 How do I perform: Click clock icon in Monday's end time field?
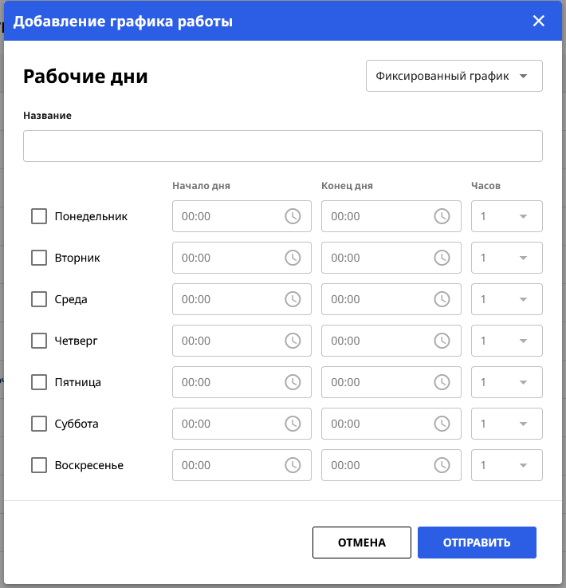click(442, 216)
